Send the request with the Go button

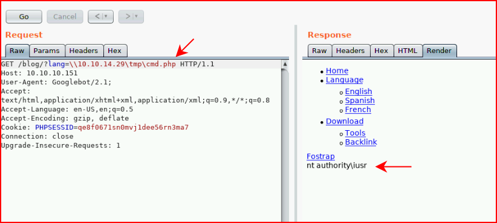[x=24, y=17]
